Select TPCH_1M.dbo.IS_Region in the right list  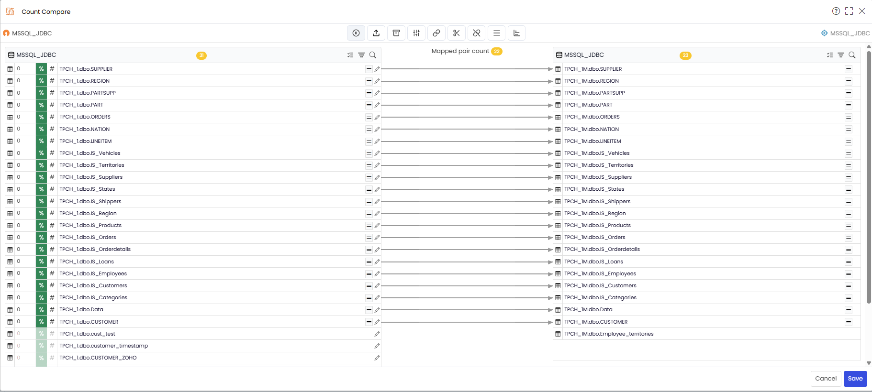coord(595,213)
